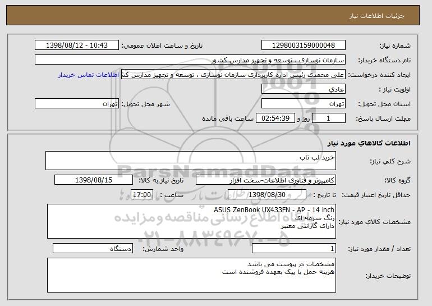Click the ایجاد کننده درخواست field
This screenshot has width=432, height=306.
233,75
